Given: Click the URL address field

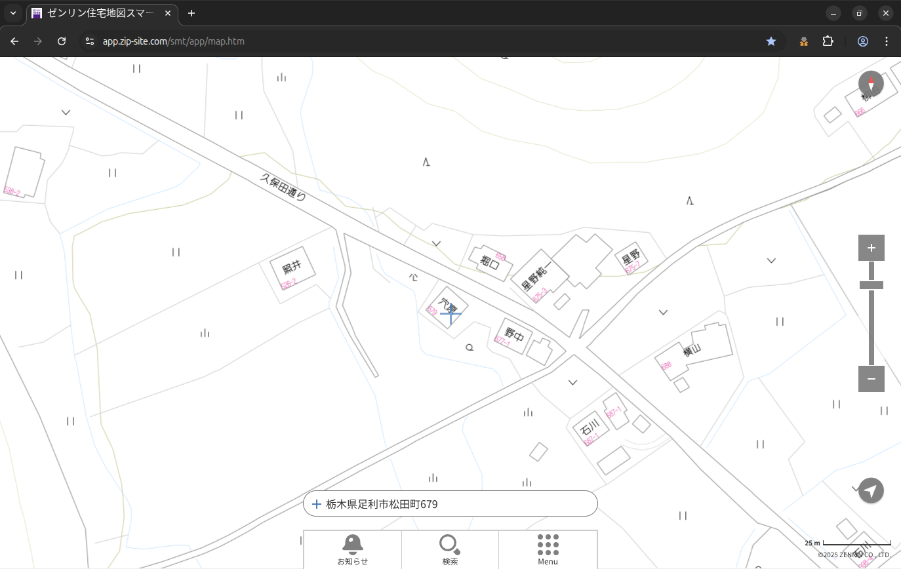Looking at the screenshot, I should click(x=393, y=41).
